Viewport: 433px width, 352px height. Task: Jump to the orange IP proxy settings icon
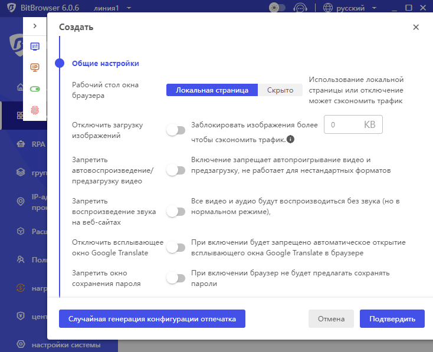[x=35, y=67]
